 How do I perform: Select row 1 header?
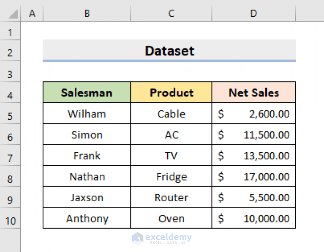pyautogui.click(x=10, y=30)
